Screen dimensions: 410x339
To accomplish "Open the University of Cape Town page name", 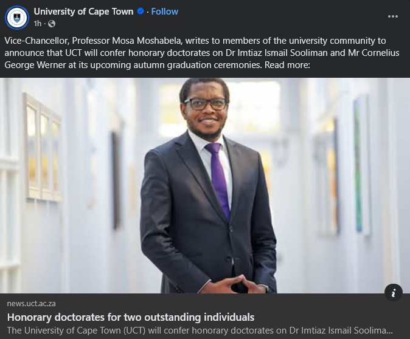I will click(x=84, y=12).
